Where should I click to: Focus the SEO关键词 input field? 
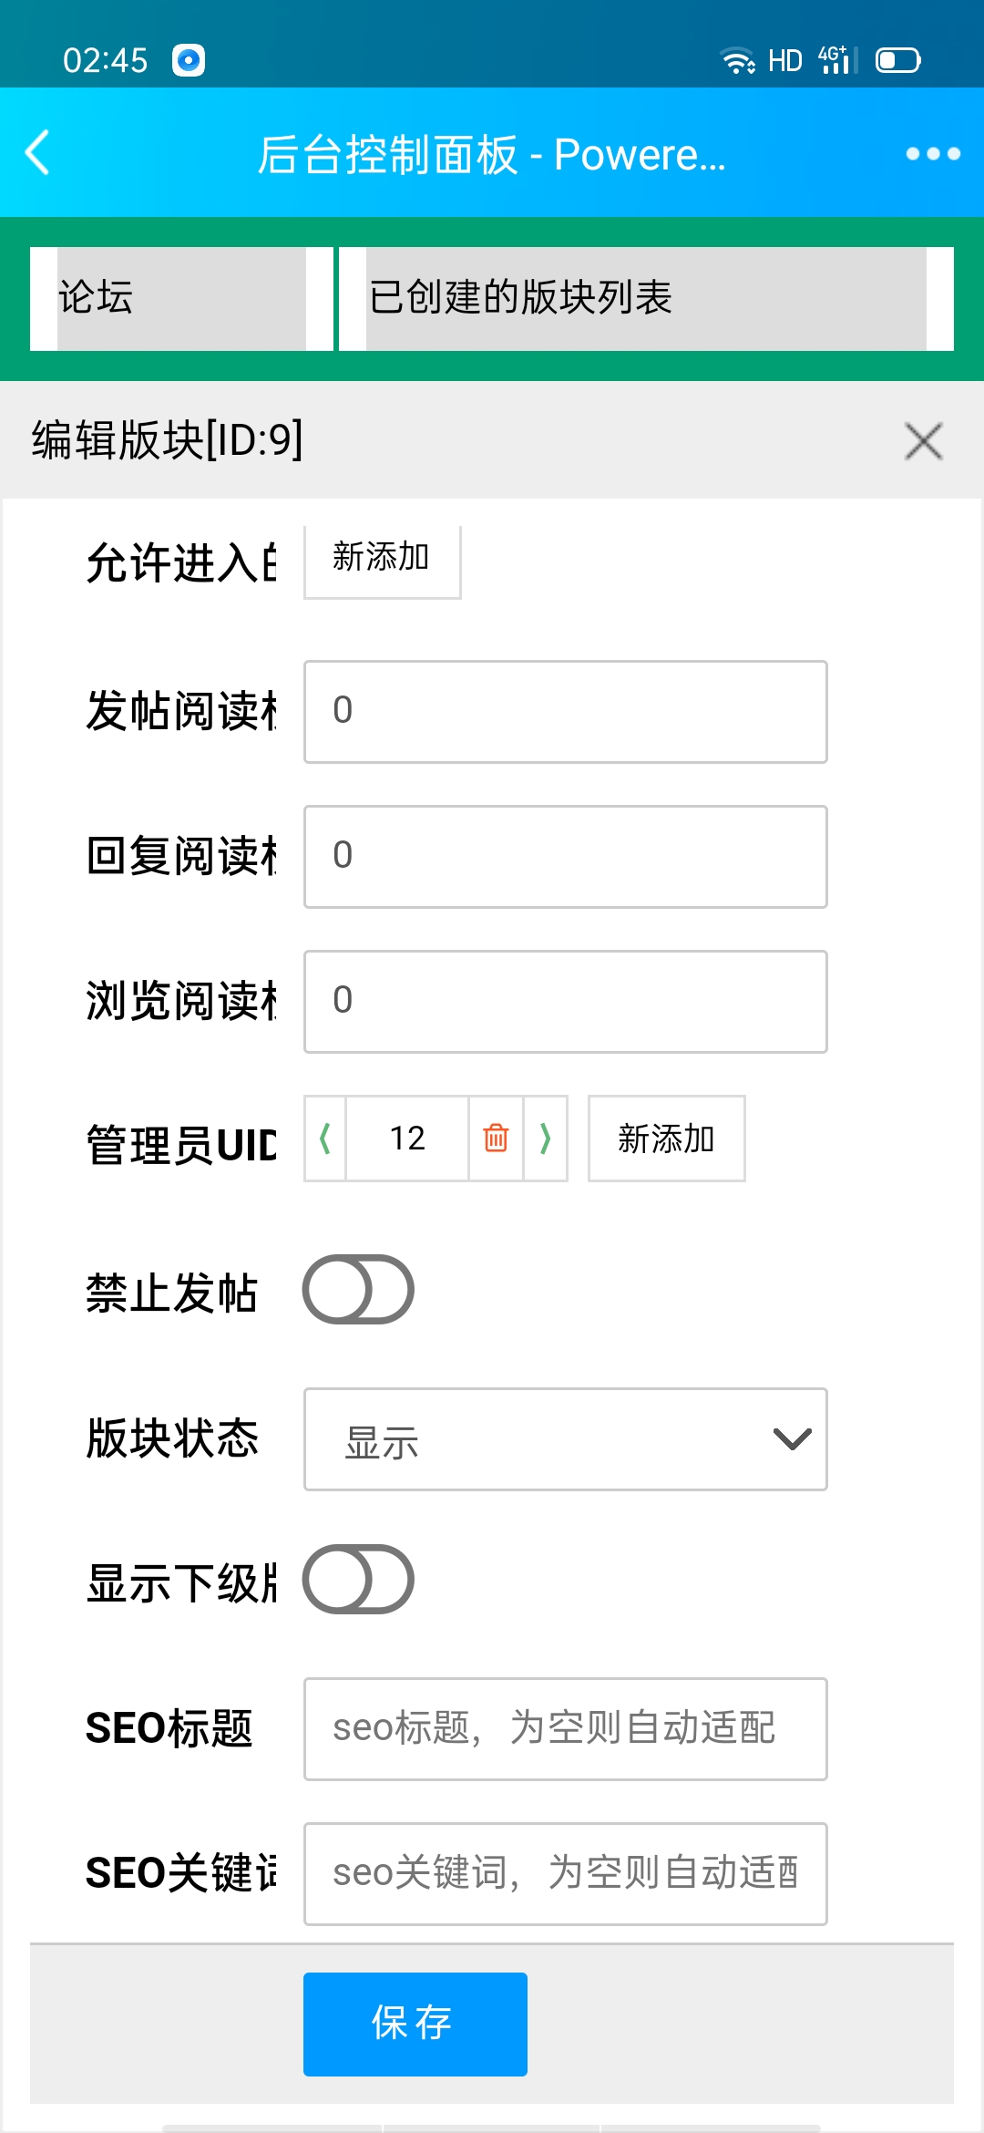pyautogui.click(x=566, y=1874)
